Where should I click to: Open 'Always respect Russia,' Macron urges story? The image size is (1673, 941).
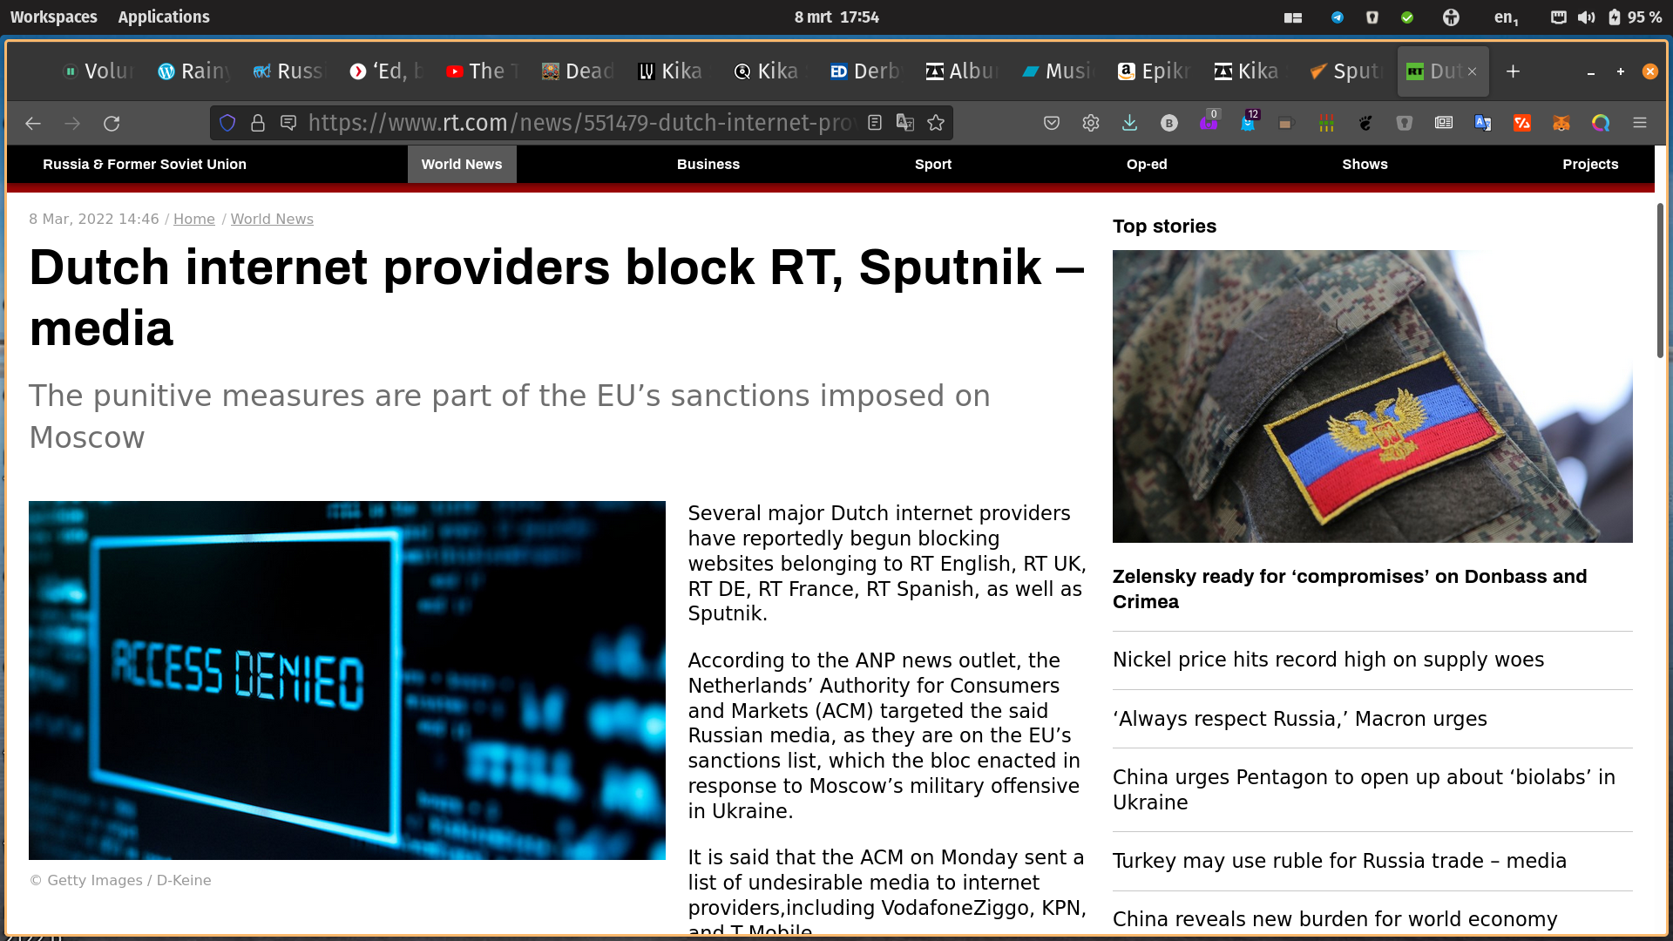1300,719
